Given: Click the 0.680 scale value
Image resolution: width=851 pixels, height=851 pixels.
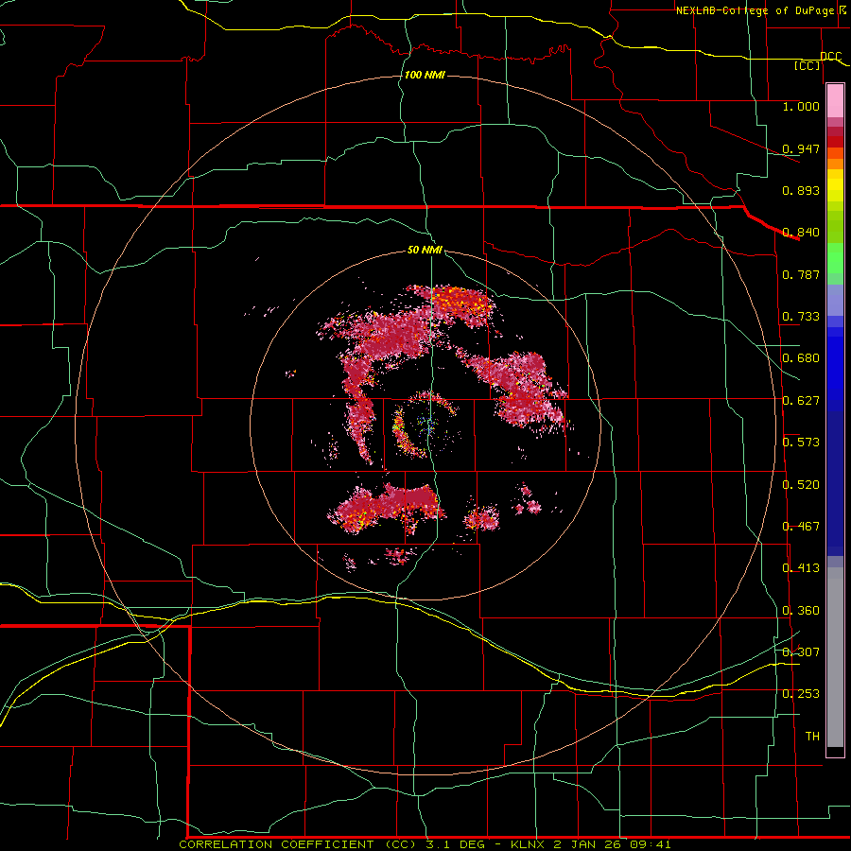Looking at the screenshot, I should (801, 358).
